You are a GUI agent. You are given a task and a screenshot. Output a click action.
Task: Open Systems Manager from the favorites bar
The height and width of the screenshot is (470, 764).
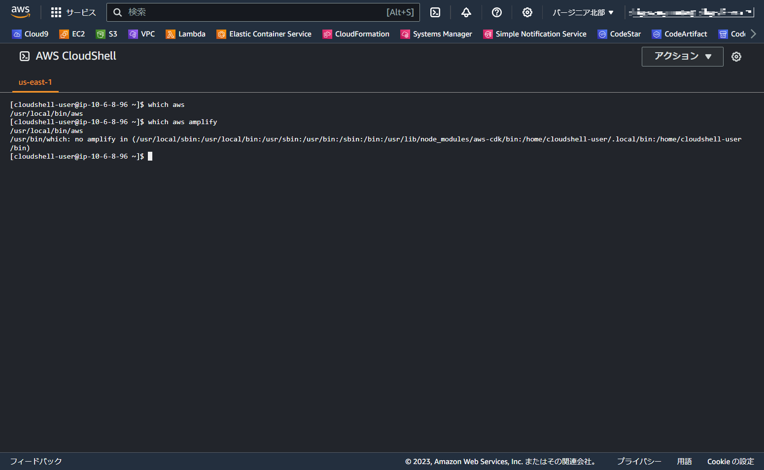coord(436,34)
